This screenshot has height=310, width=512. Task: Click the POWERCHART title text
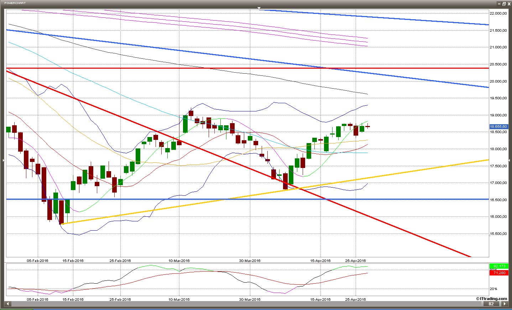coord(15,3)
